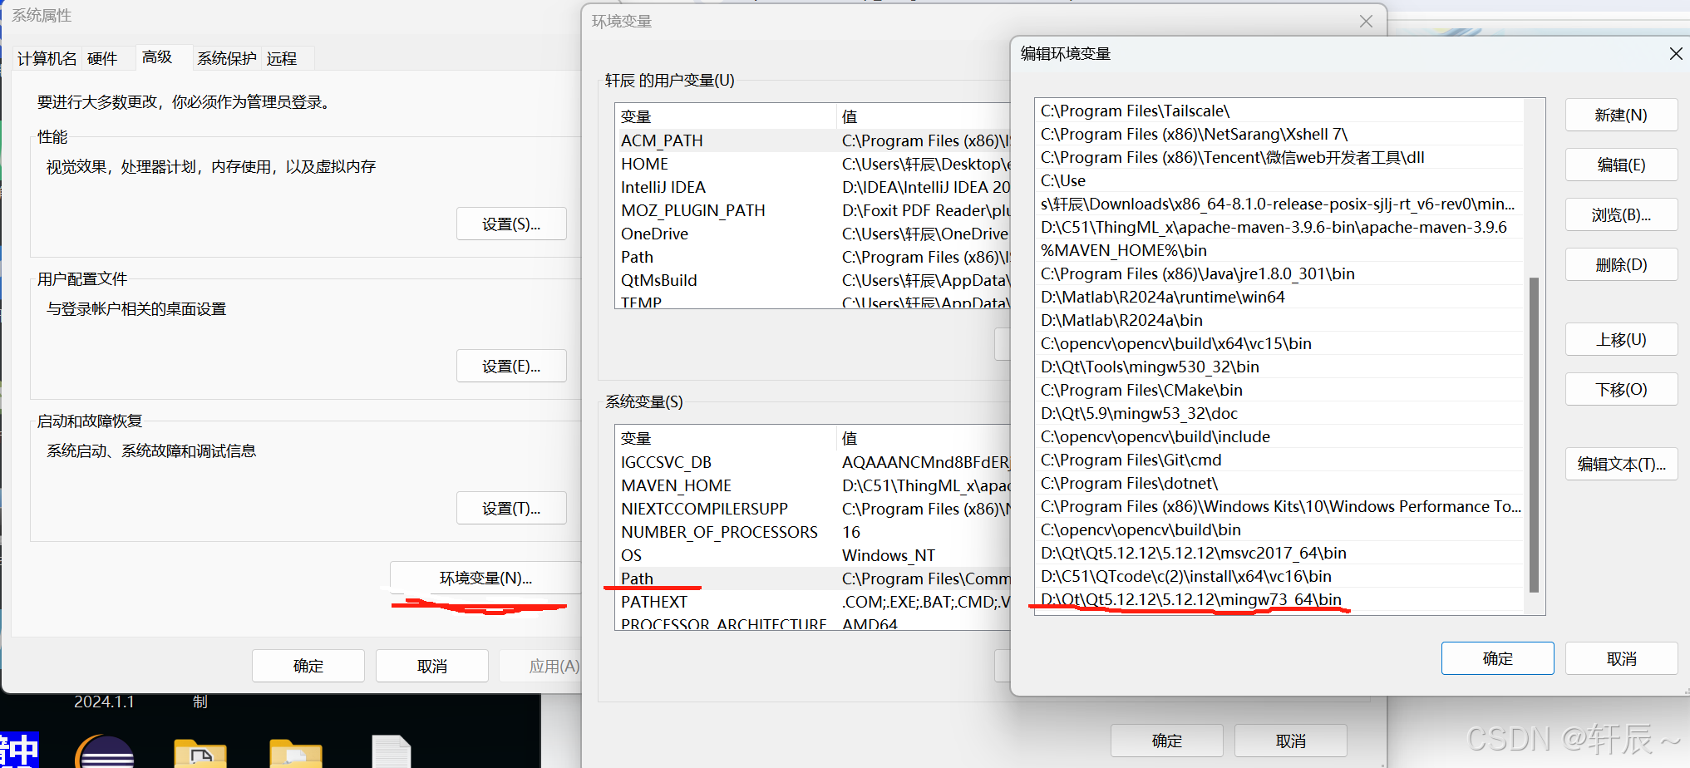
Task: Select the OS system variable row
Action: point(812,555)
